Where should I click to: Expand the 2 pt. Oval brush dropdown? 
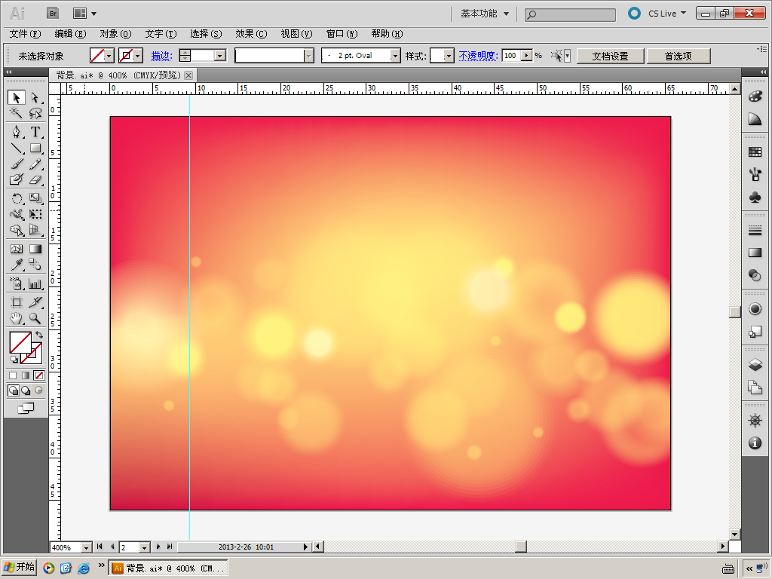point(395,56)
